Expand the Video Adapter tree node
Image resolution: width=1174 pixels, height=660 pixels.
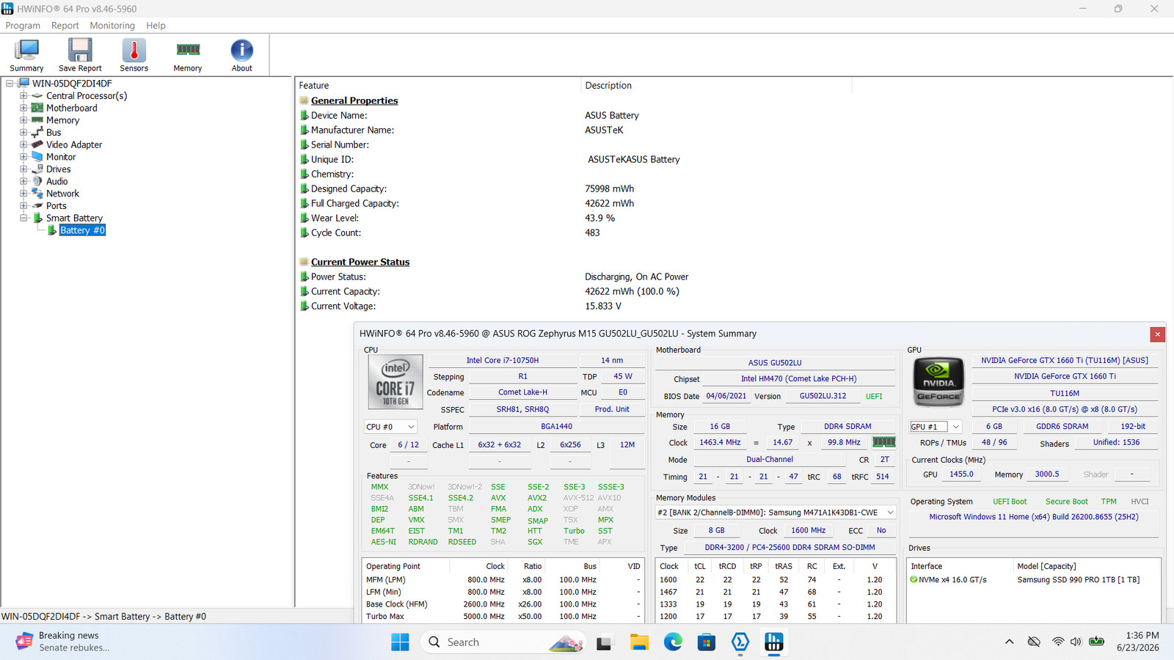23,144
